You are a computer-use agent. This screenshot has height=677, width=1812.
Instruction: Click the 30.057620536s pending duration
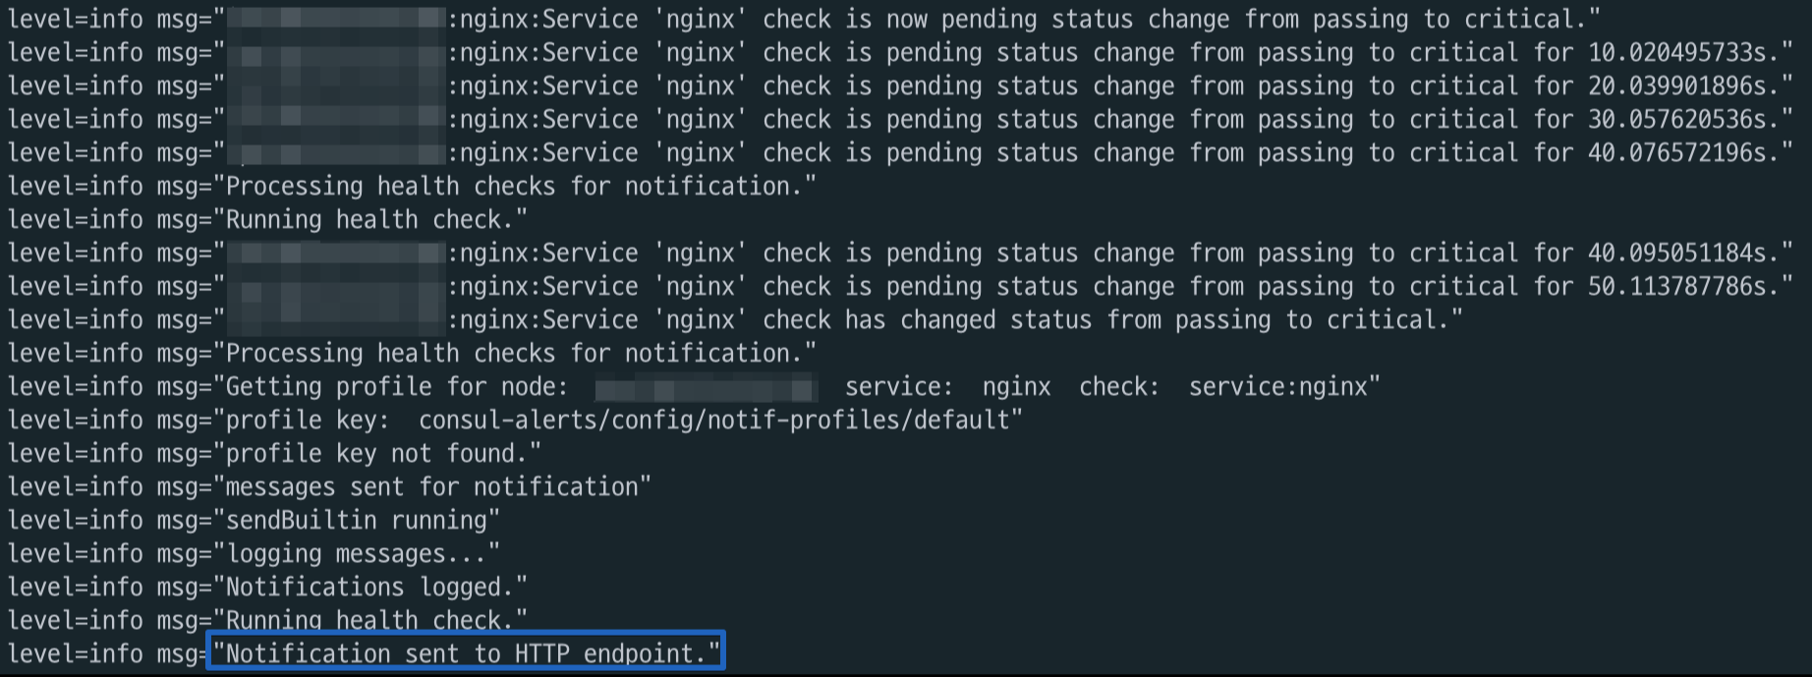pyautogui.click(x=1682, y=119)
